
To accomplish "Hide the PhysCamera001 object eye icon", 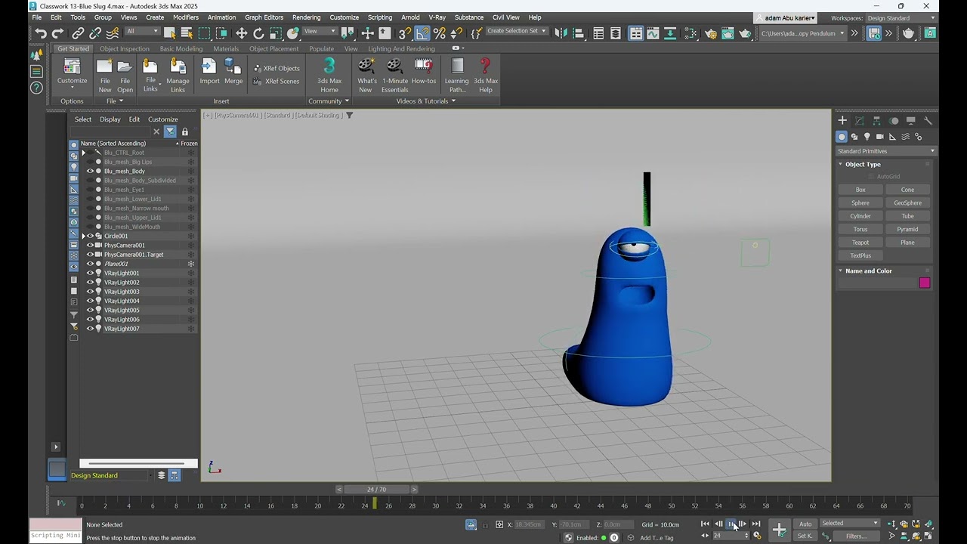I will point(90,246).
